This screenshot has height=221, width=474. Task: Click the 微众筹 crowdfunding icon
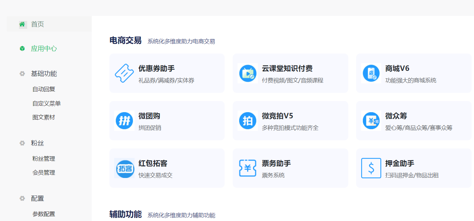tap(371, 120)
